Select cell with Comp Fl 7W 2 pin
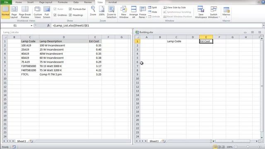Viewport: 265px width, 149px height. point(64,74)
